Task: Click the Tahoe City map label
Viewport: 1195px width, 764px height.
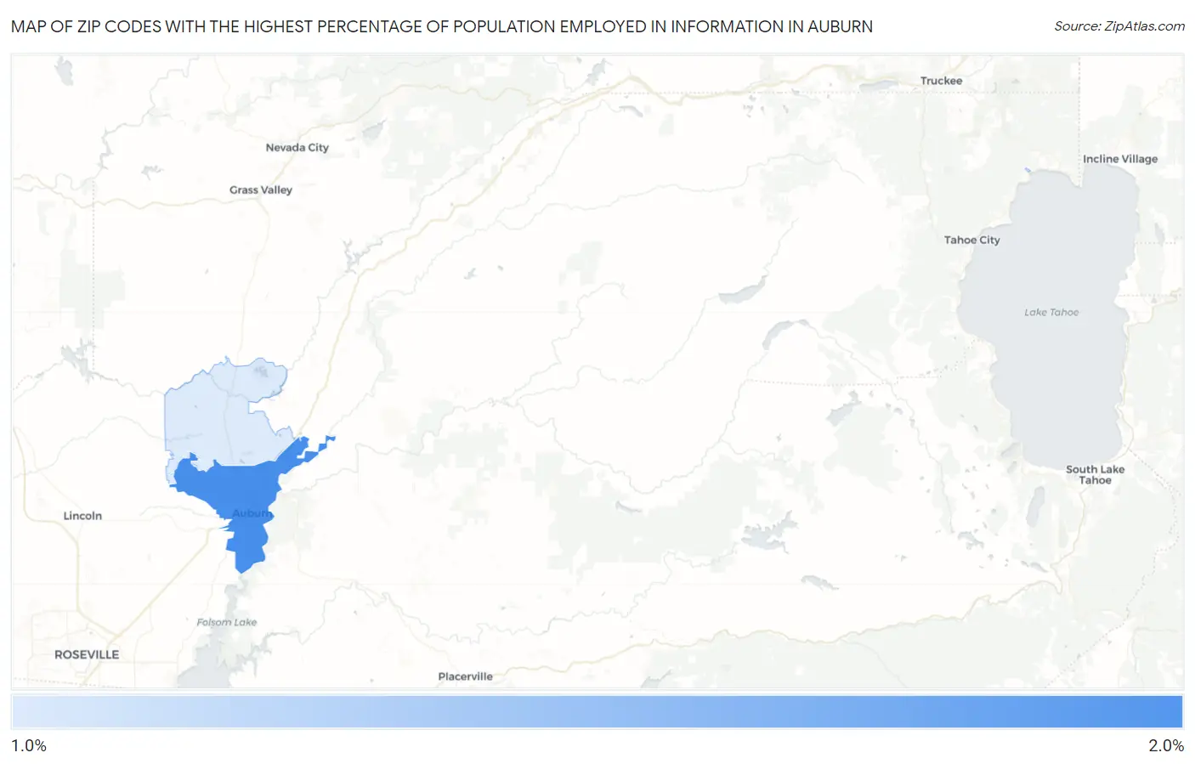Action: [x=971, y=240]
